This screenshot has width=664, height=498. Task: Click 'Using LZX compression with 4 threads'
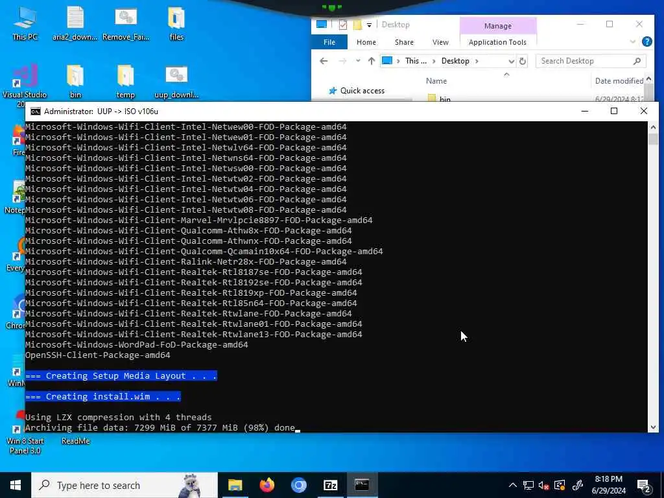pyautogui.click(x=118, y=417)
